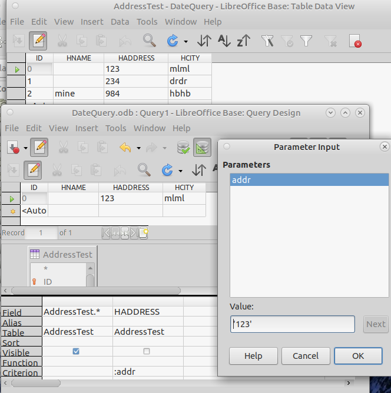Click Standard Filter funnel in Table Data View
The width and height of the screenshot is (391, 393).
pos(306,41)
